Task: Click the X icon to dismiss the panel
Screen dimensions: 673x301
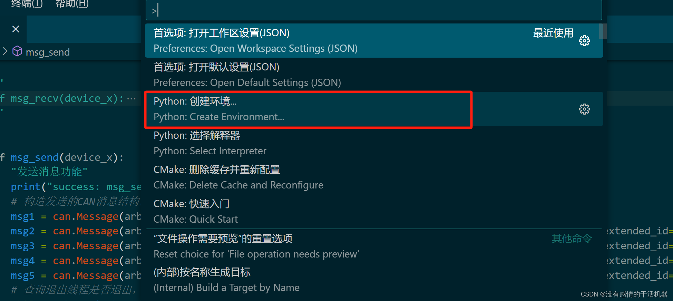Action: click(16, 29)
